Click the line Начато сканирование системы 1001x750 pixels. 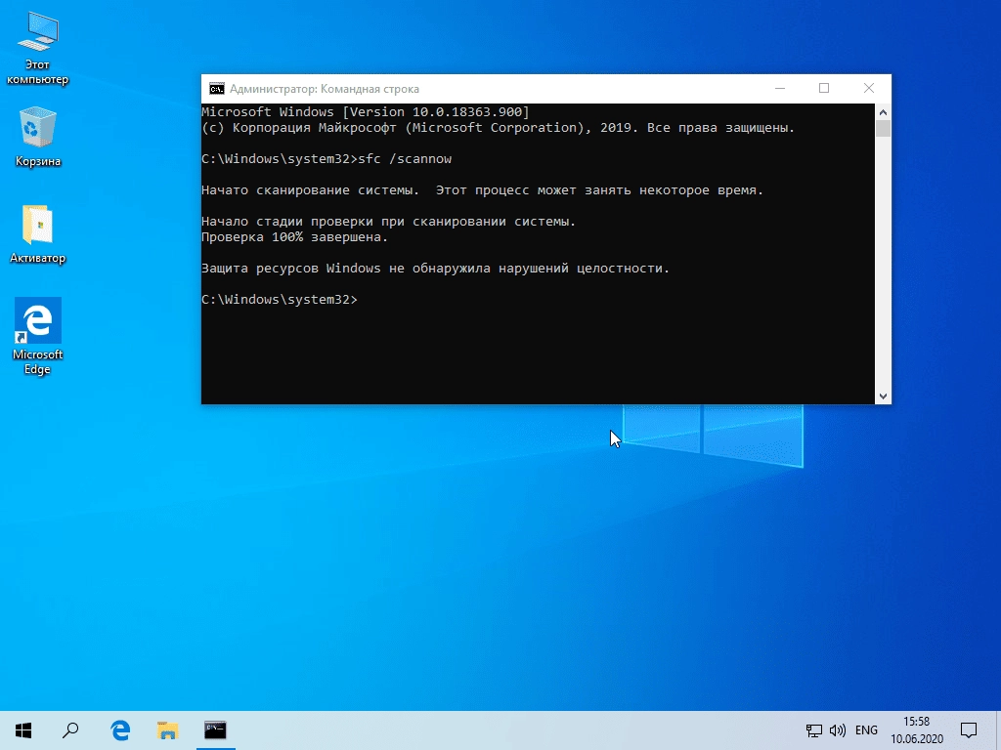coord(482,190)
